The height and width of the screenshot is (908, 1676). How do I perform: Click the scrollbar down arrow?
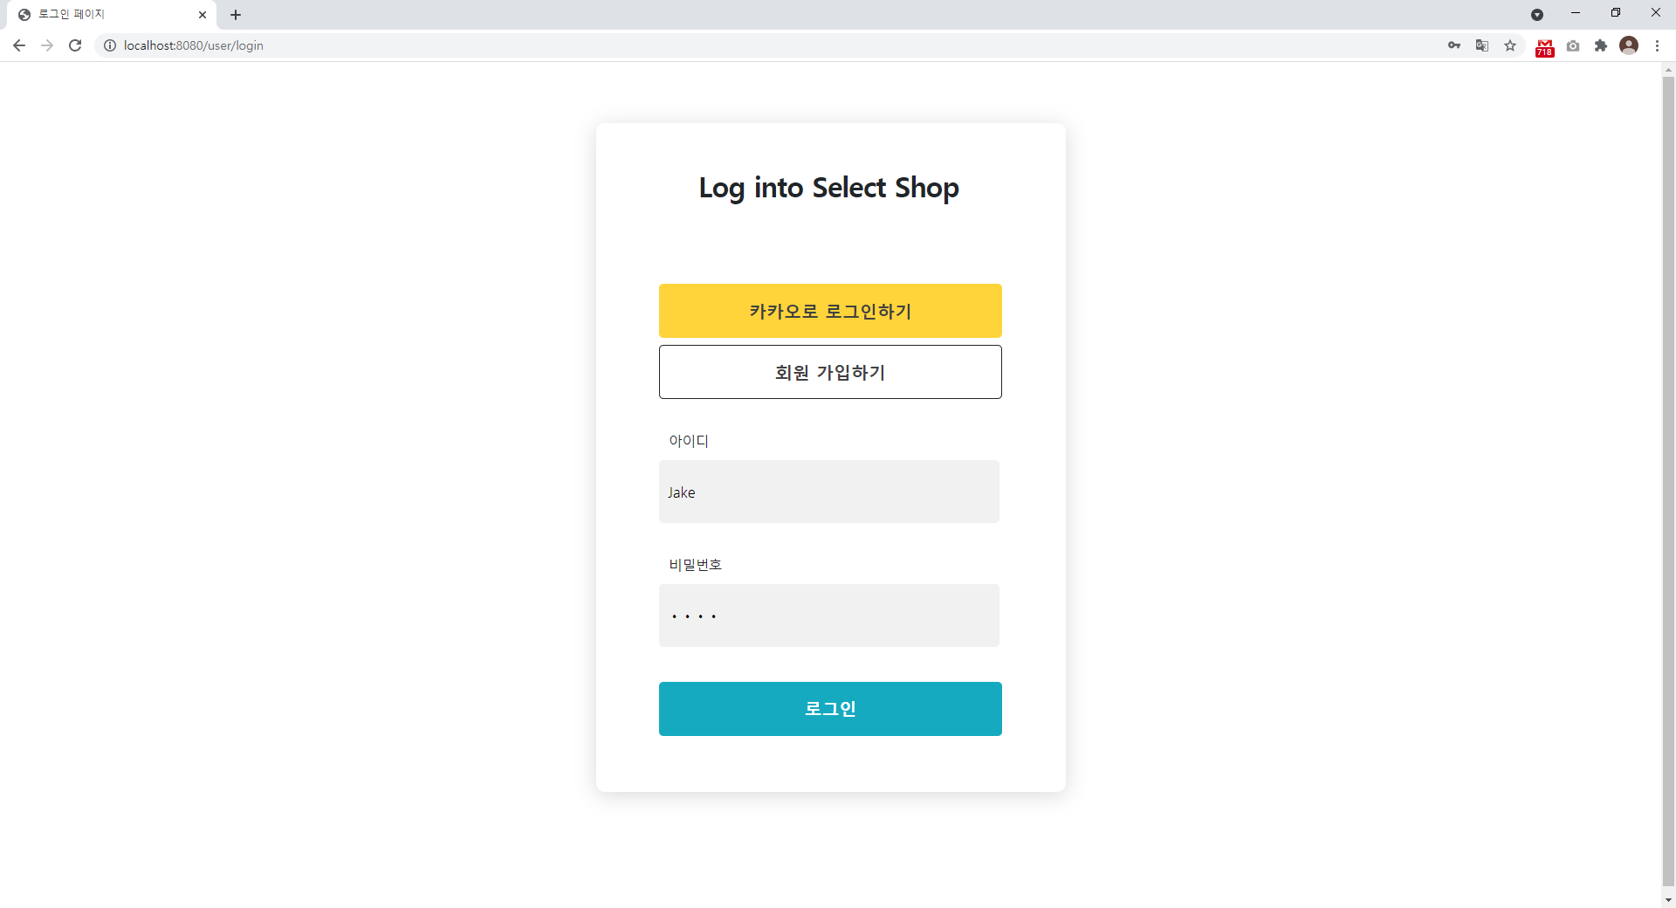(1668, 900)
